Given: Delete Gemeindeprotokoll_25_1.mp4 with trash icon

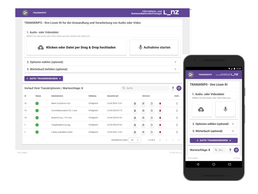Looking at the screenshot, I should pos(160,110).
